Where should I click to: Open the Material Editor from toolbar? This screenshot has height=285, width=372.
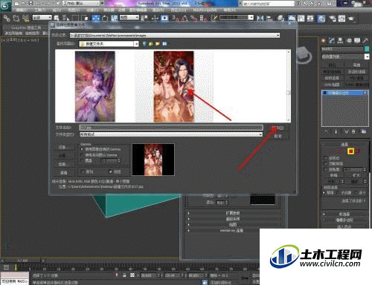coord(321,19)
